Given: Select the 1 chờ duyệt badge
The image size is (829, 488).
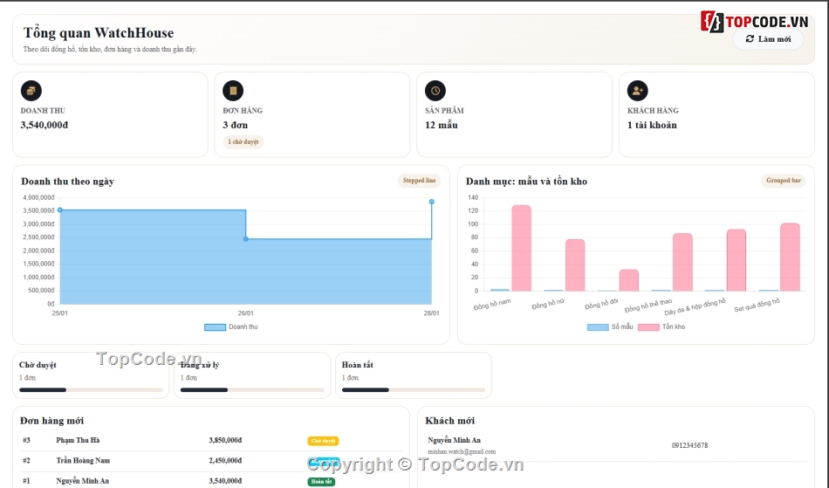Looking at the screenshot, I should 243,141.
